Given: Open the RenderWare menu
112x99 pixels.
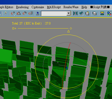Looking at the screenshot, I should click(x=71, y=7).
